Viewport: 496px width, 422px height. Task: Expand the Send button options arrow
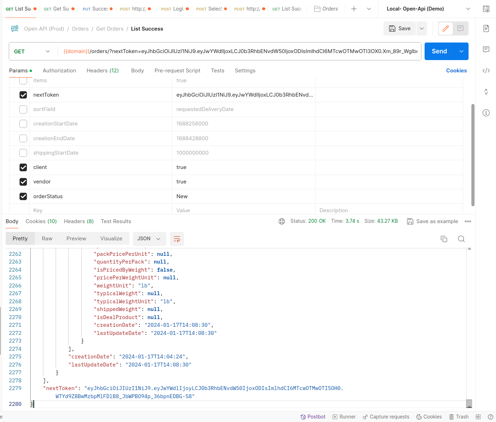coord(462,51)
